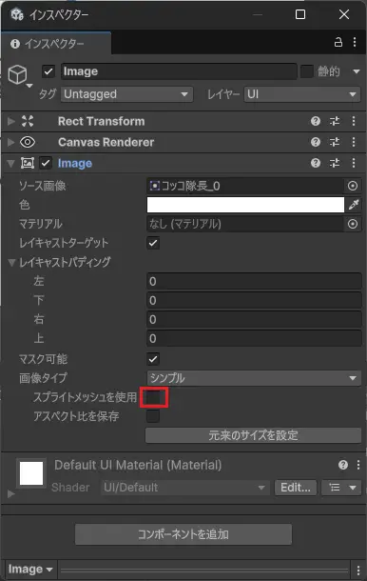The height and width of the screenshot is (581, 367).
Task: Open the material list dropdown next to Edit
Action: point(341,488)
